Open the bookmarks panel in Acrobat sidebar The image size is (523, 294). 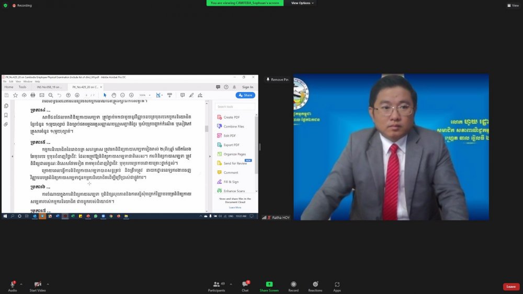click(6, 115)
